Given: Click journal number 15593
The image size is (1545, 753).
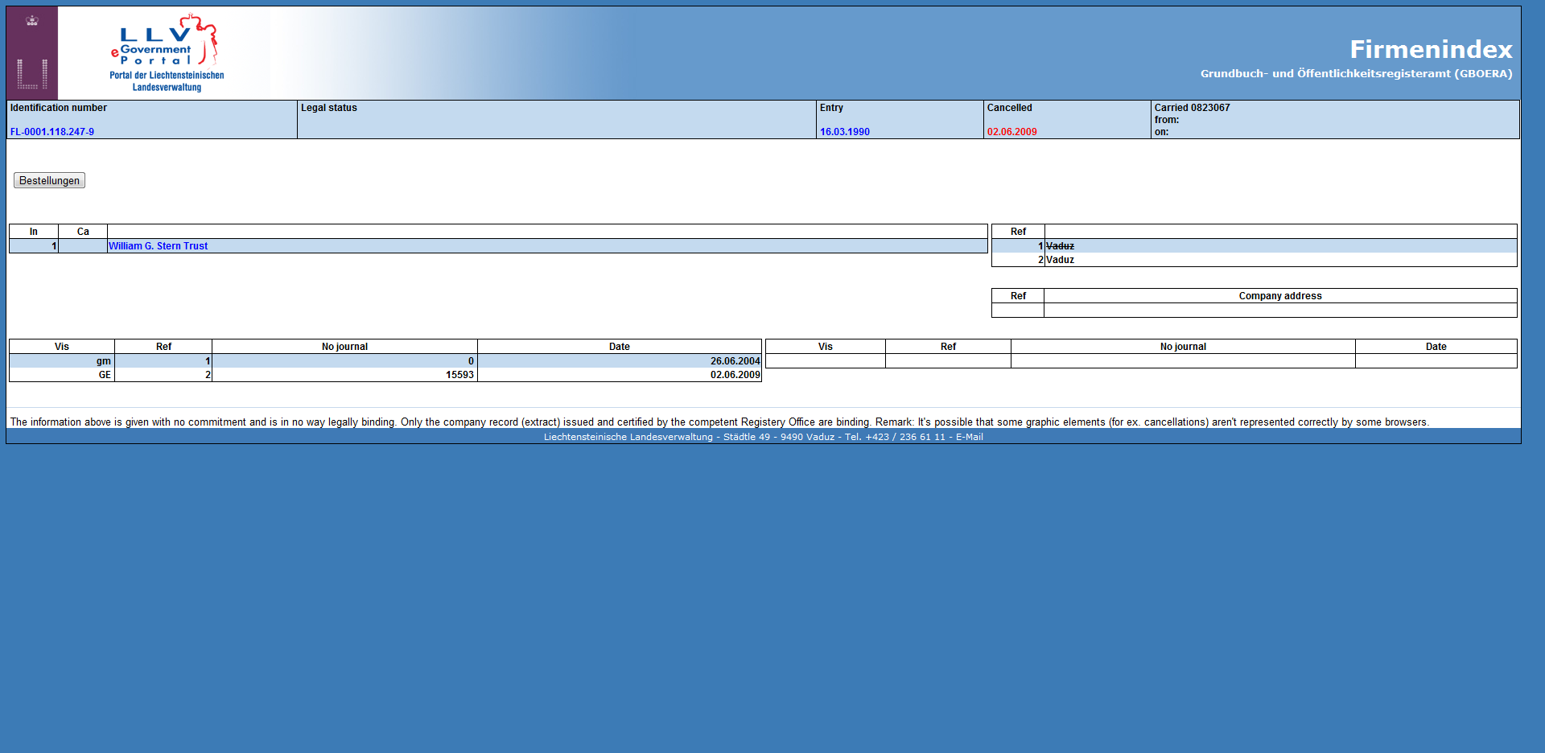Looking at the screenshot, I should coord(459,375).
